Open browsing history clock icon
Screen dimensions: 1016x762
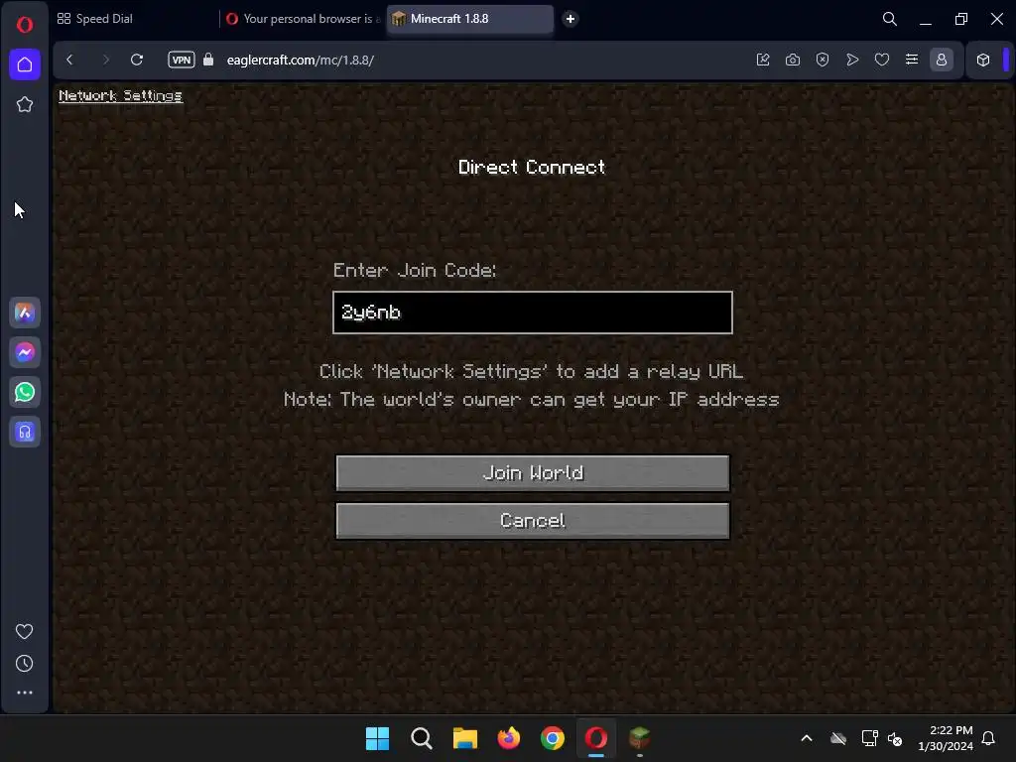pos(25,664)
